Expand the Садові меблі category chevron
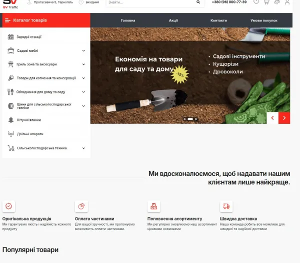This screenshot has height=263, width=300. [83, 50]
